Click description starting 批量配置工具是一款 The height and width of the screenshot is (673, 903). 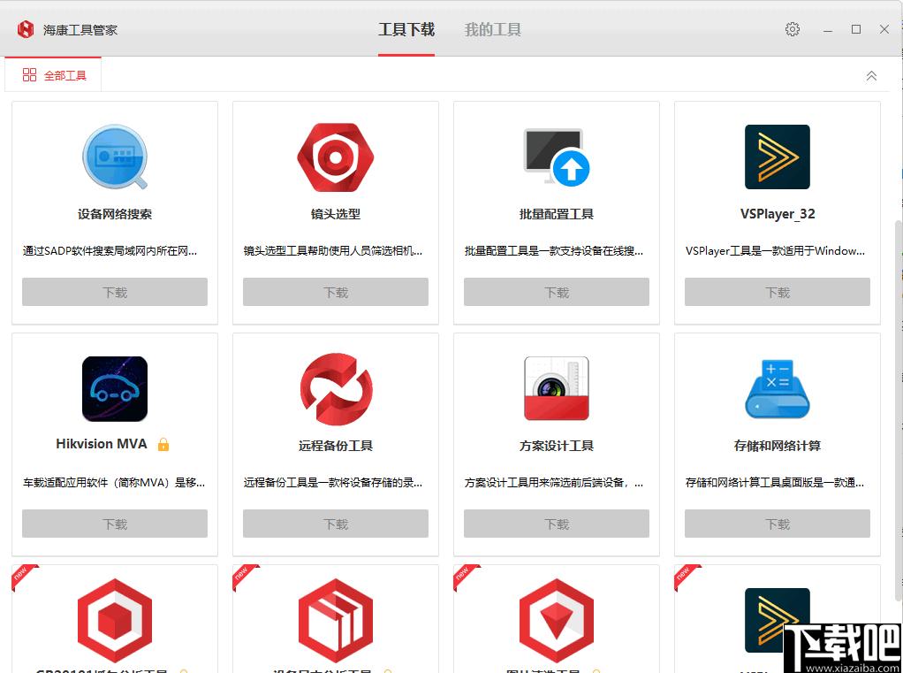(554, 250)
